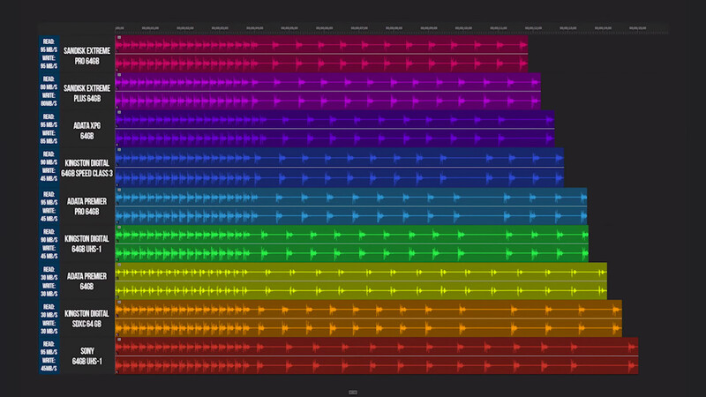The height and width of the screenshot is (397, 706).
Task: Select the Sony 64GB UHS-1 track label
Action: (86, 356)
